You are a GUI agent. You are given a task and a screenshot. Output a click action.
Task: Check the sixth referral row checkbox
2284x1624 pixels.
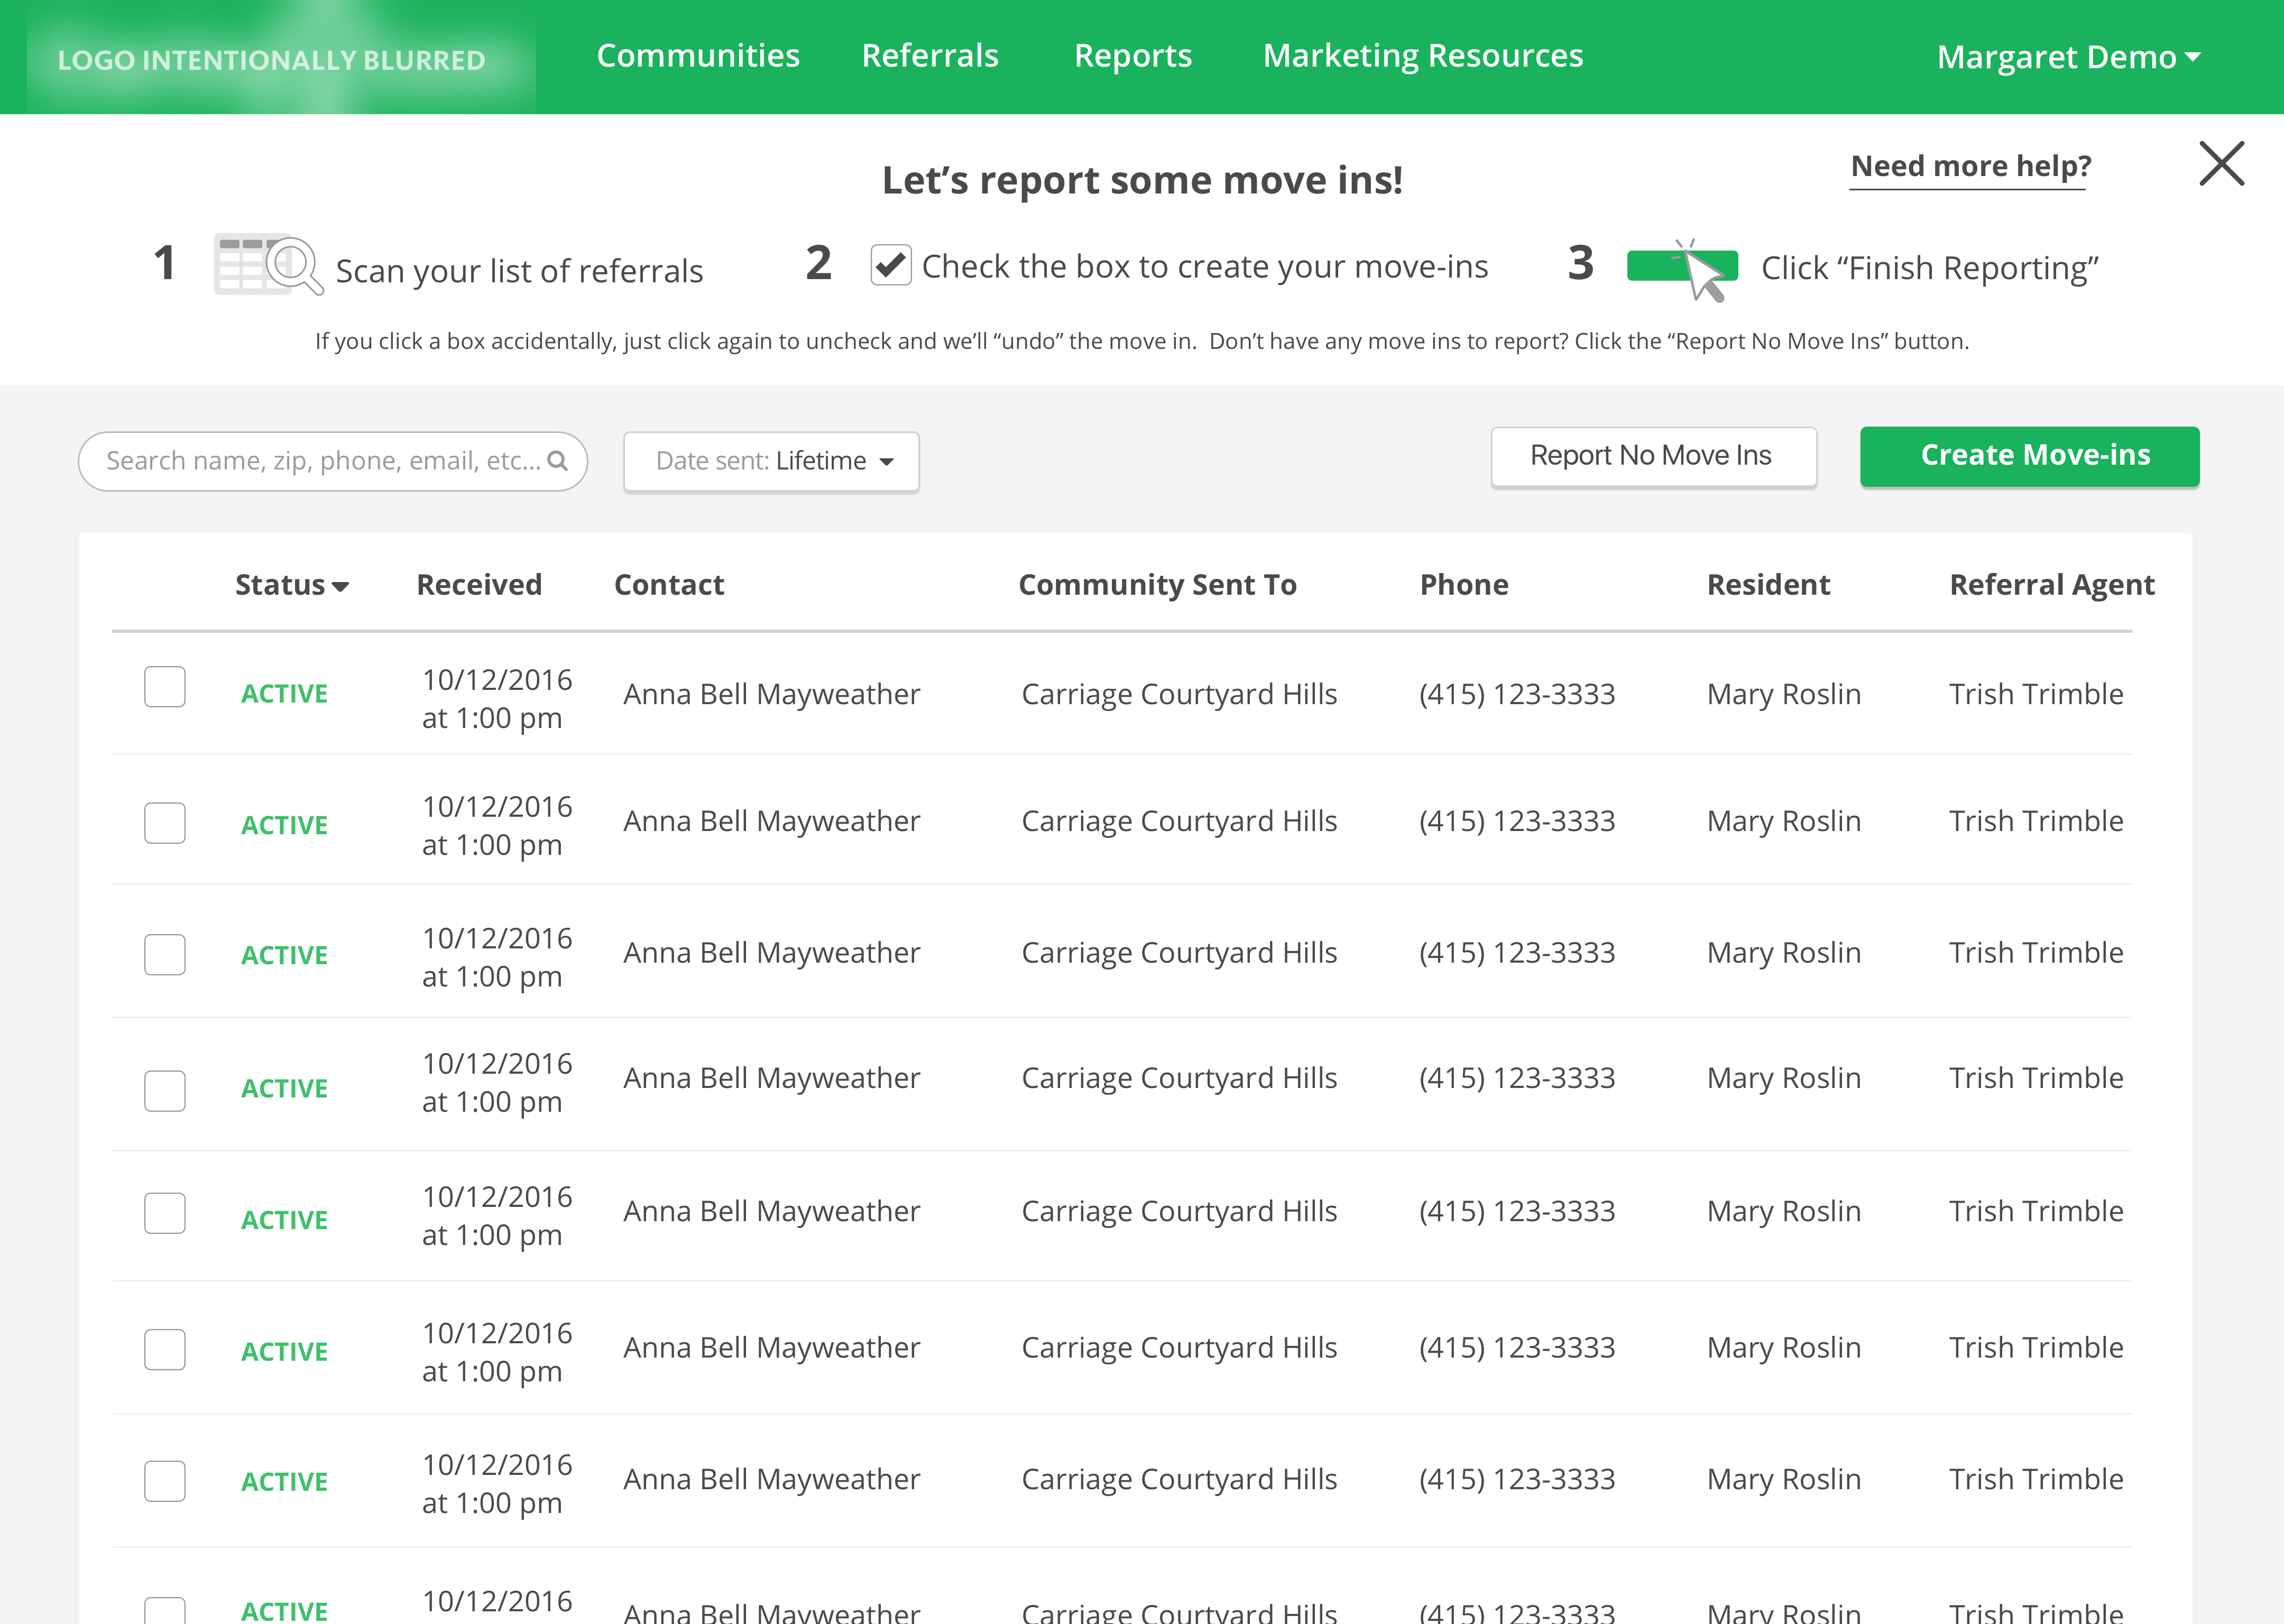pyautogui.click(x=165, y=1349)
